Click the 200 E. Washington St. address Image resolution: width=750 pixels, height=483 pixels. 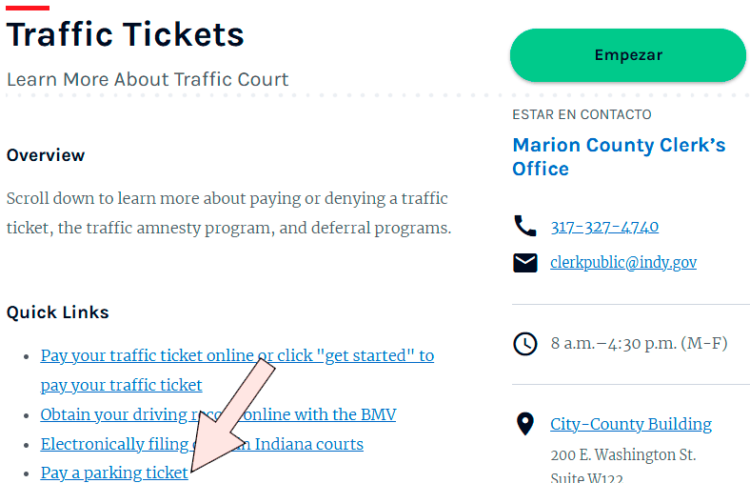click(x=622, y=455)
